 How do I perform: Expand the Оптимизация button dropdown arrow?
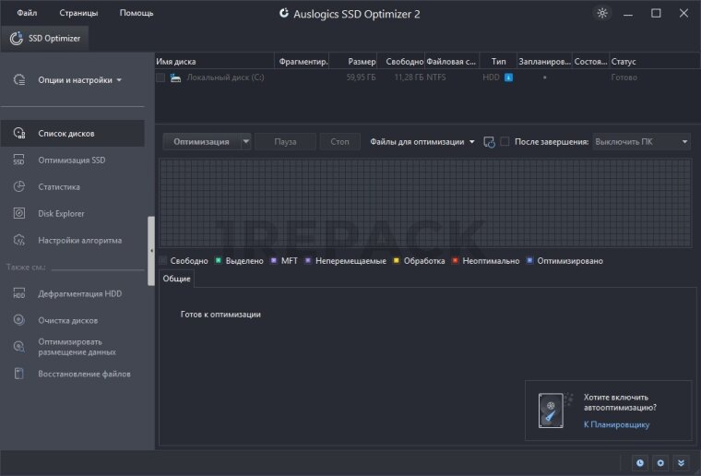245,142
